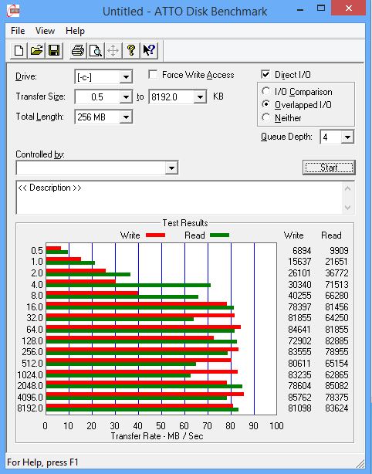Click the Start button
This screenshot has width=372, height=474.
point(329,168)
